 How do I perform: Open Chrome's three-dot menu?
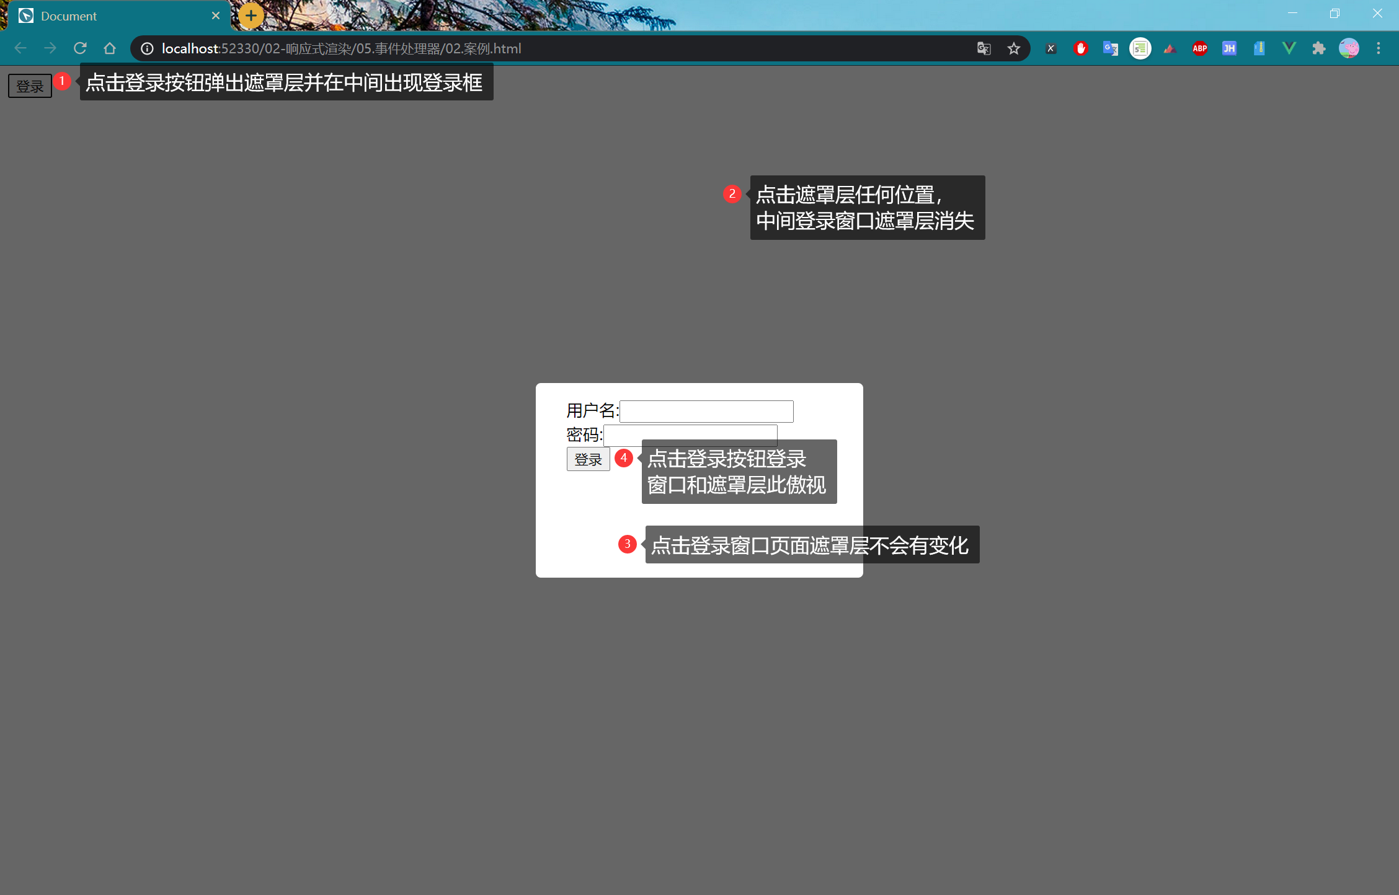[x=1379, y=48]
